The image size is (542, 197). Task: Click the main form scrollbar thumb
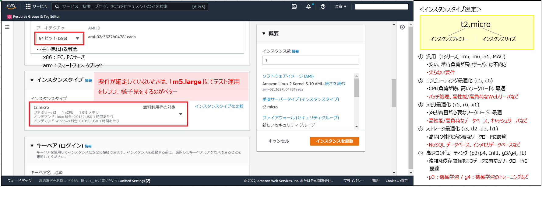[394, 93]
